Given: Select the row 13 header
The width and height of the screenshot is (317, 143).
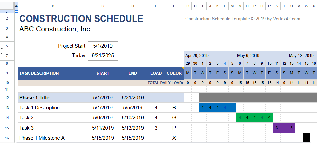Looking at the screenshot, I should pos(7,108).
